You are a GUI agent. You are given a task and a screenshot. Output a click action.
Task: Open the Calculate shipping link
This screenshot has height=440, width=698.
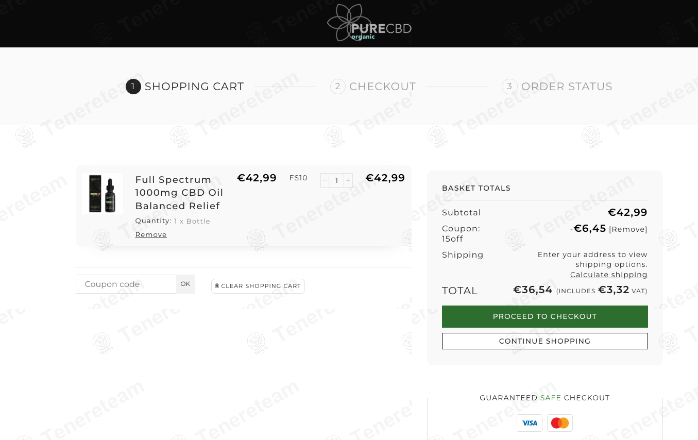(608, 275)
